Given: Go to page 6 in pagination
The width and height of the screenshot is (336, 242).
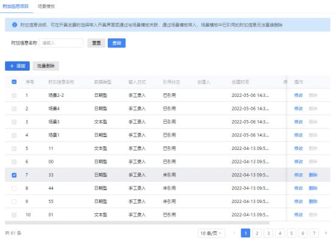Looking at the screenshot, I should 303,233.
